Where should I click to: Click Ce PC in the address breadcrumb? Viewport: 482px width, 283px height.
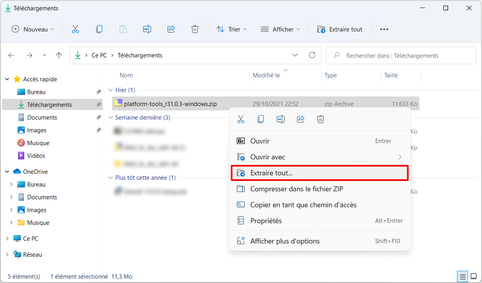pos(99,55)
